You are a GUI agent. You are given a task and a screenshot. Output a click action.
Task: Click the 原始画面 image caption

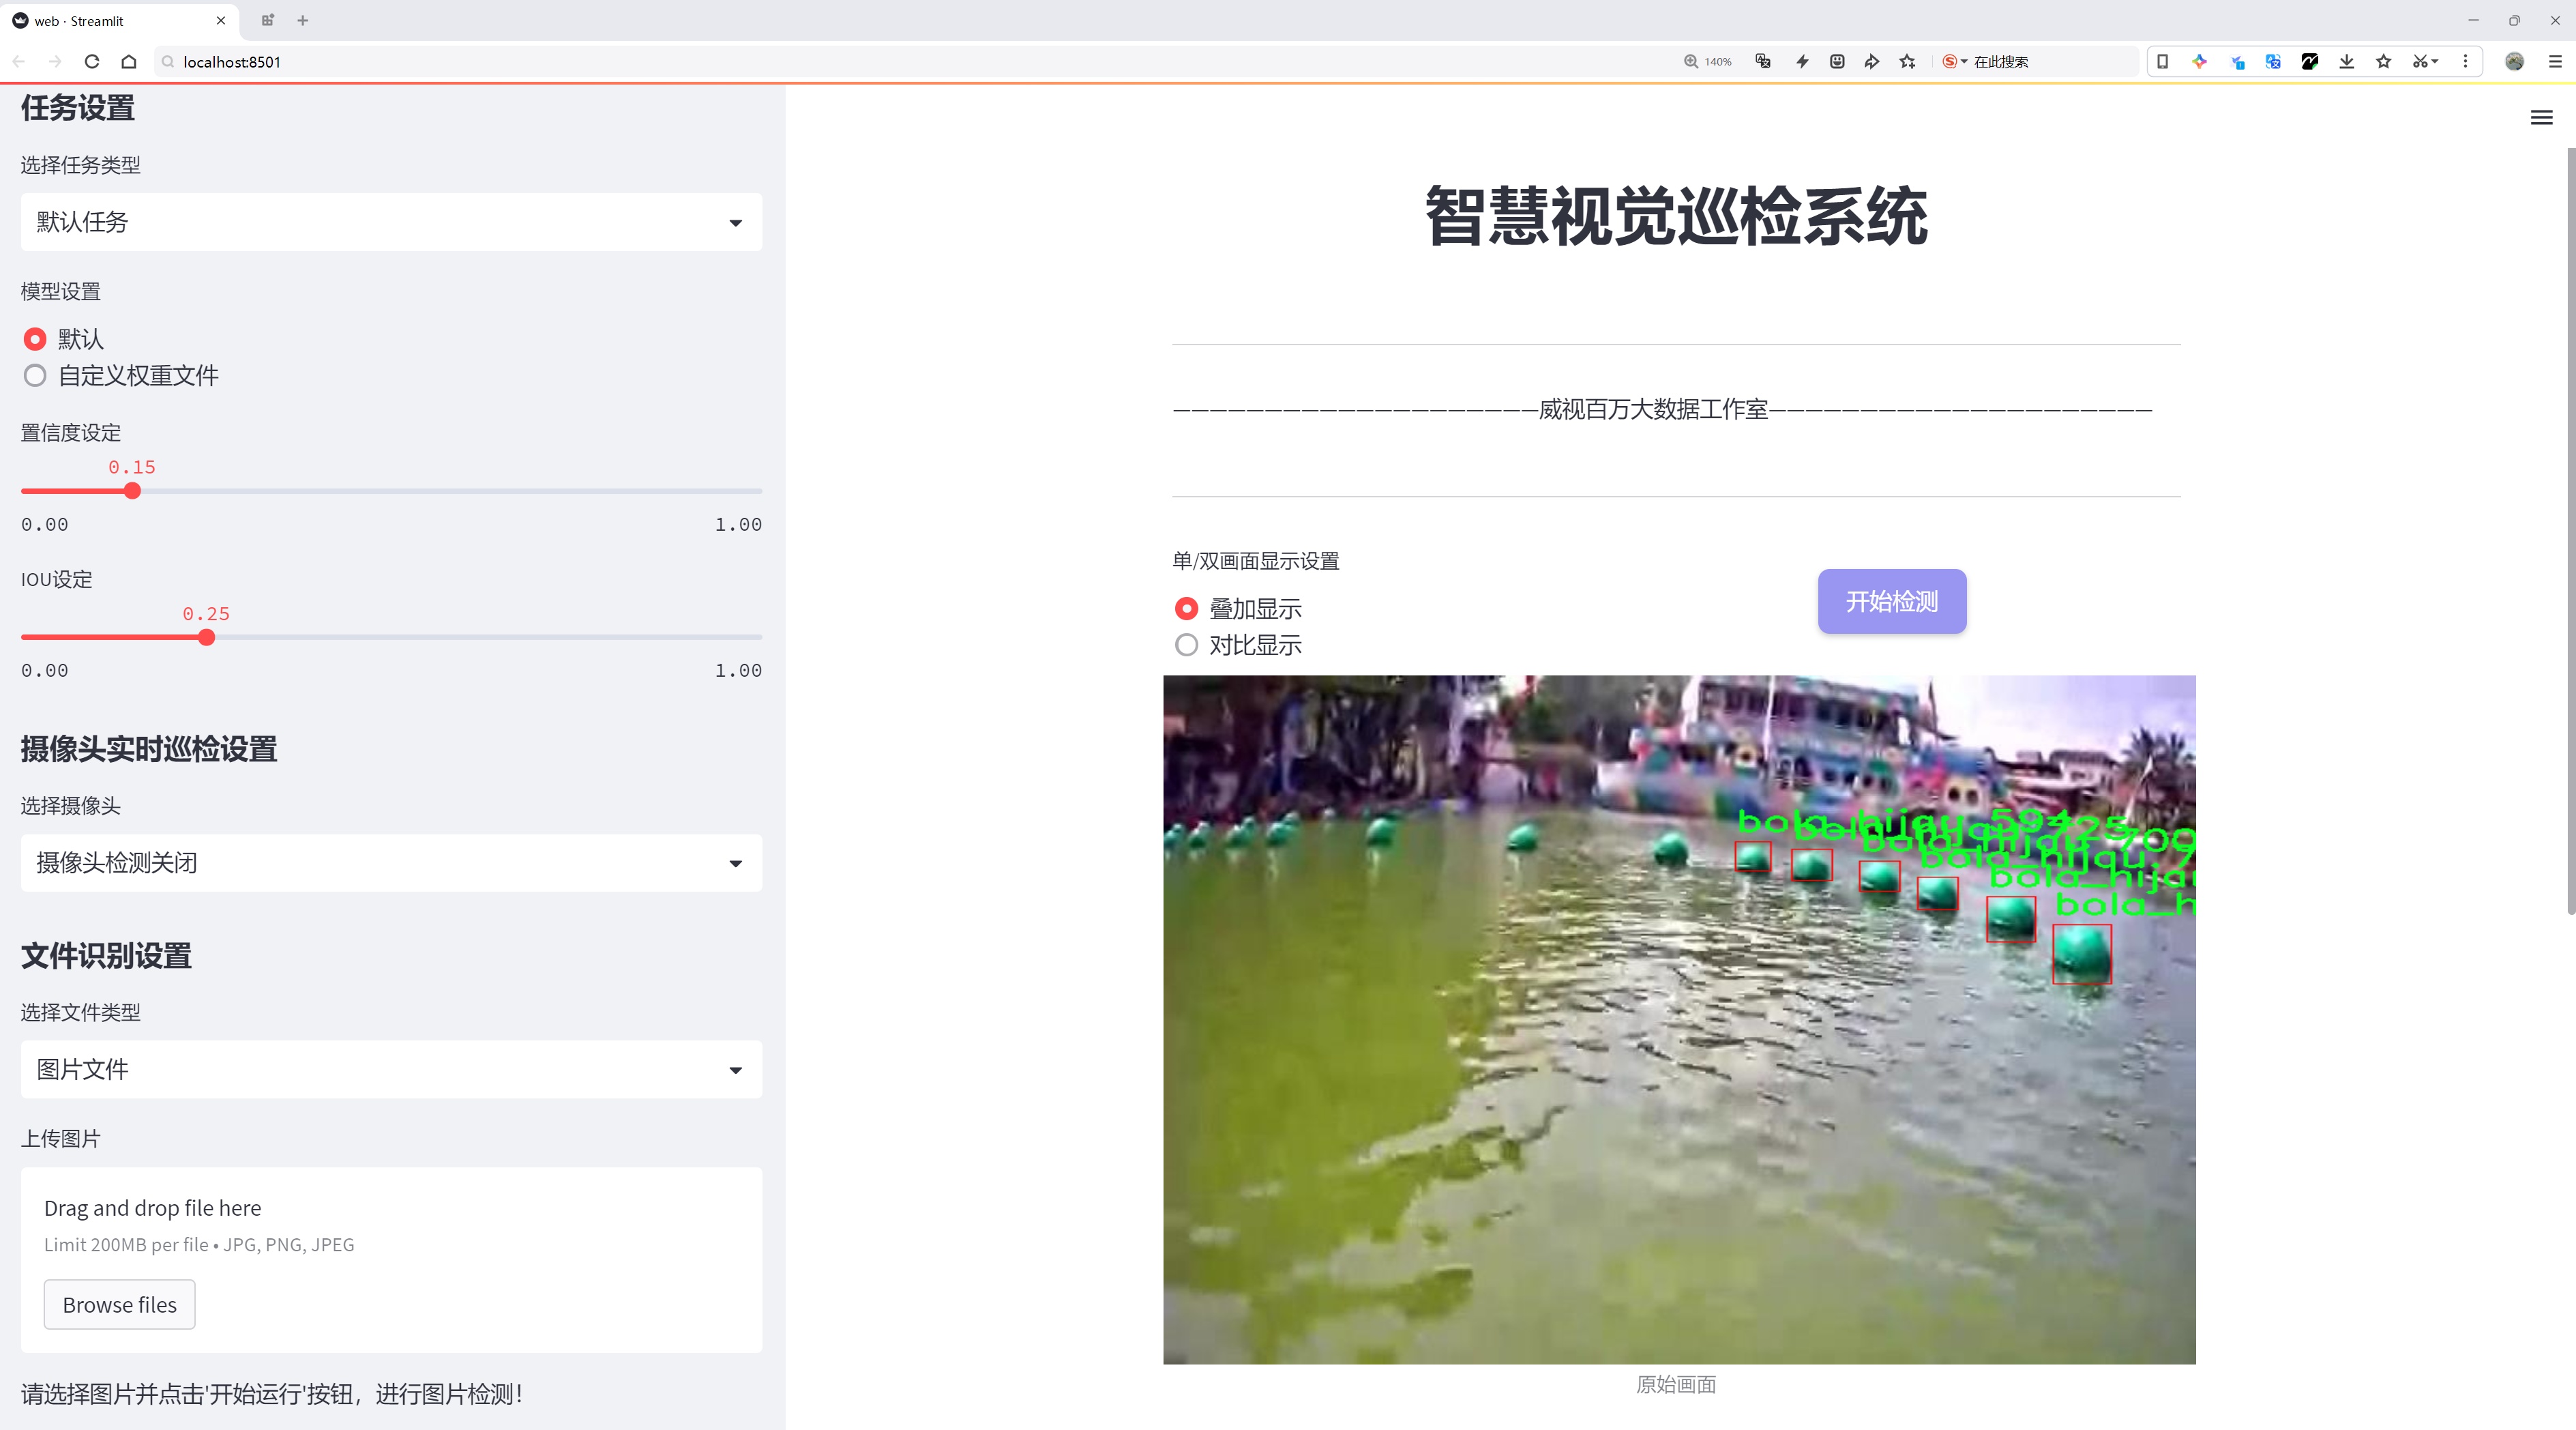click(x=1676, y=1385)
